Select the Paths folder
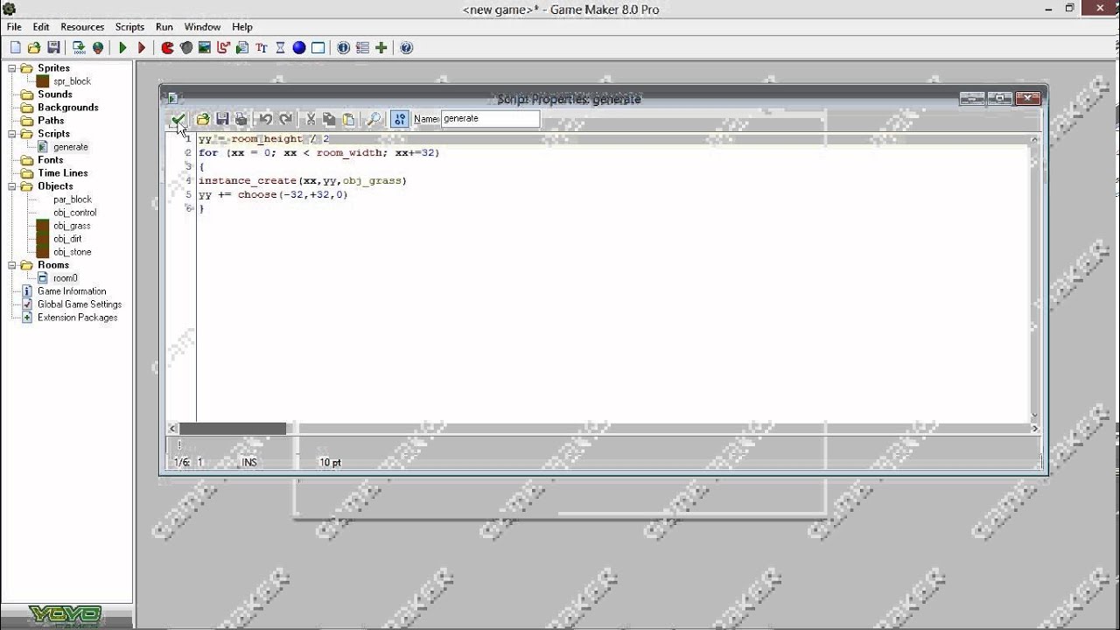 click(x=51, y=121)
